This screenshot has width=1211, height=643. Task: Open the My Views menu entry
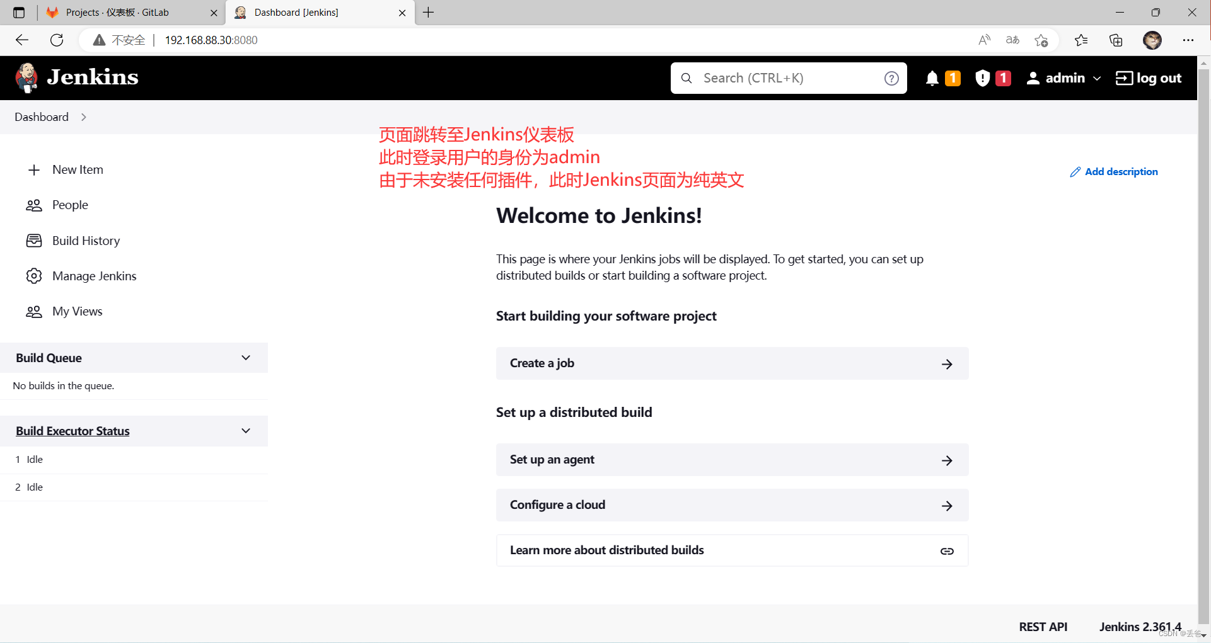77,311
